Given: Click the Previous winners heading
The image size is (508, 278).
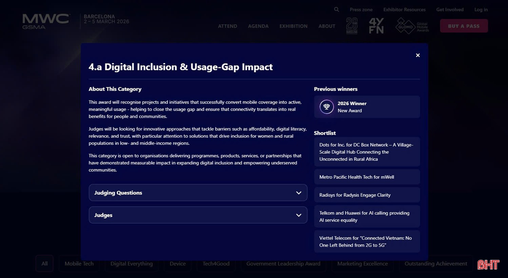Looking at the screenshot, I should coord(336,89).
